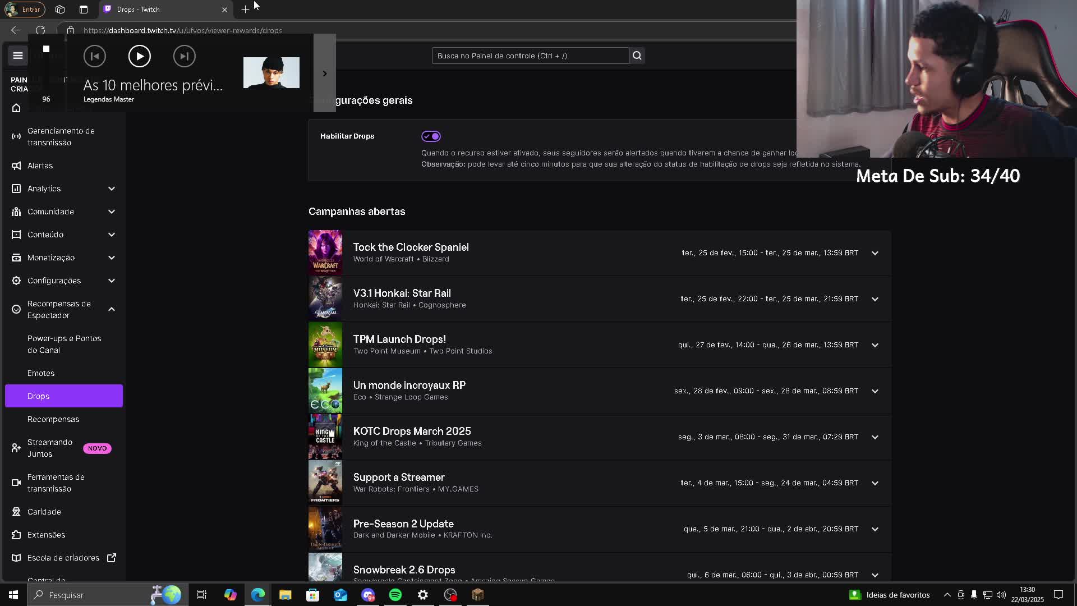Viewport: 1077px width, 606px height.
Task: Click the album thumbnail in media overlay
Action: click(271, 72)
